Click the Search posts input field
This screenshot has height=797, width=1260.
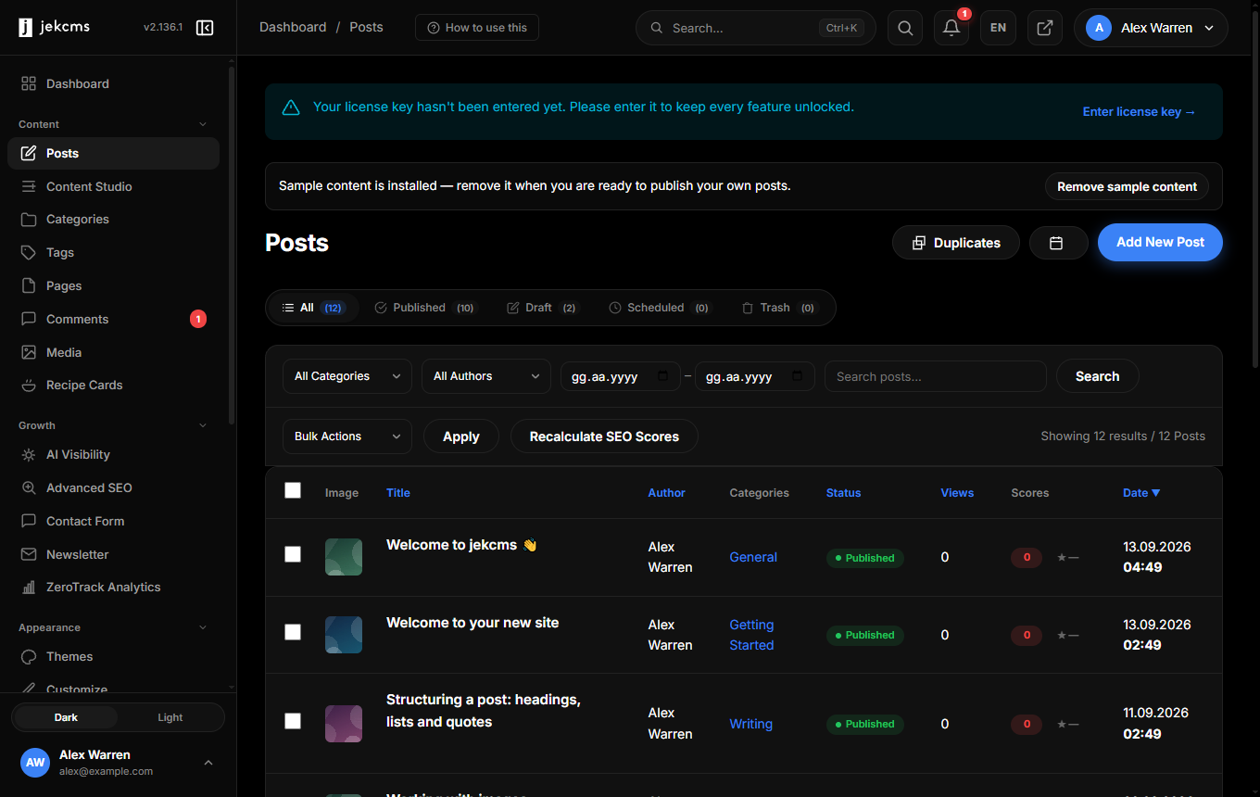pyautogui.click(x=936, y=376)
